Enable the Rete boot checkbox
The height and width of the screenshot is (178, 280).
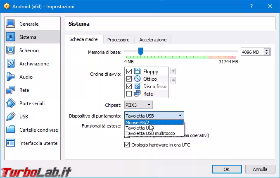click(129, 94)
